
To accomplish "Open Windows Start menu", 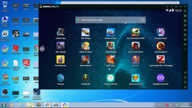I will click(4, 105).
